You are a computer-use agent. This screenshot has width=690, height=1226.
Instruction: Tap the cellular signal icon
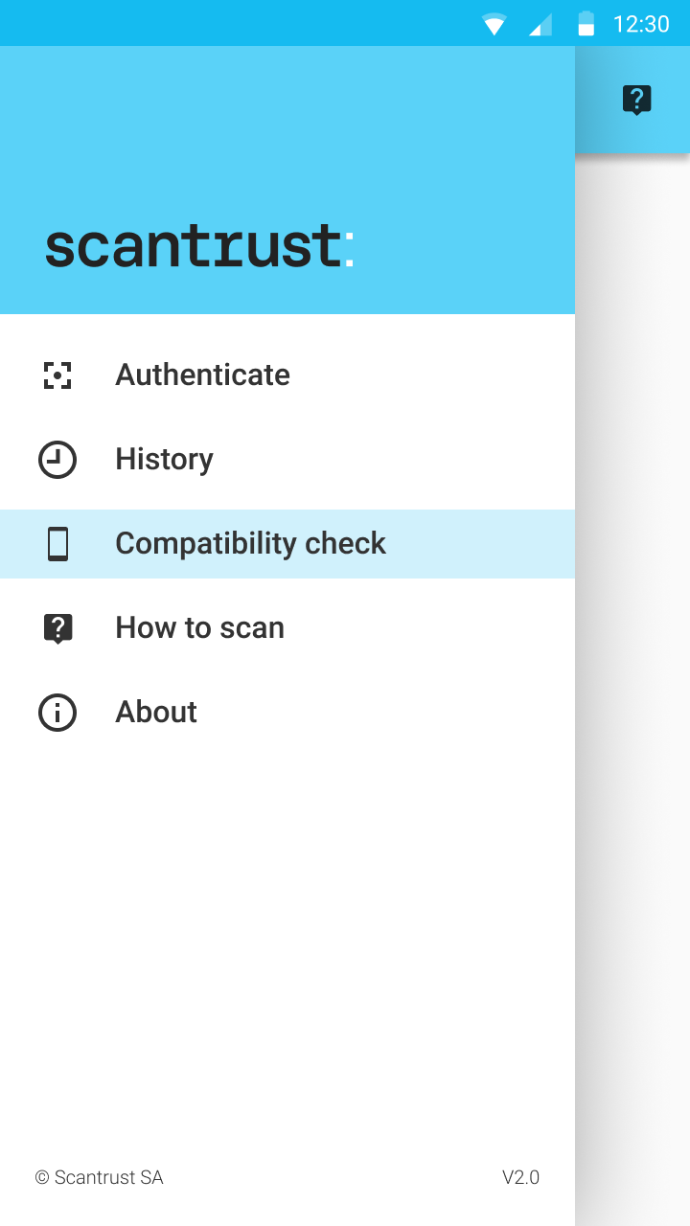[540, 24]
